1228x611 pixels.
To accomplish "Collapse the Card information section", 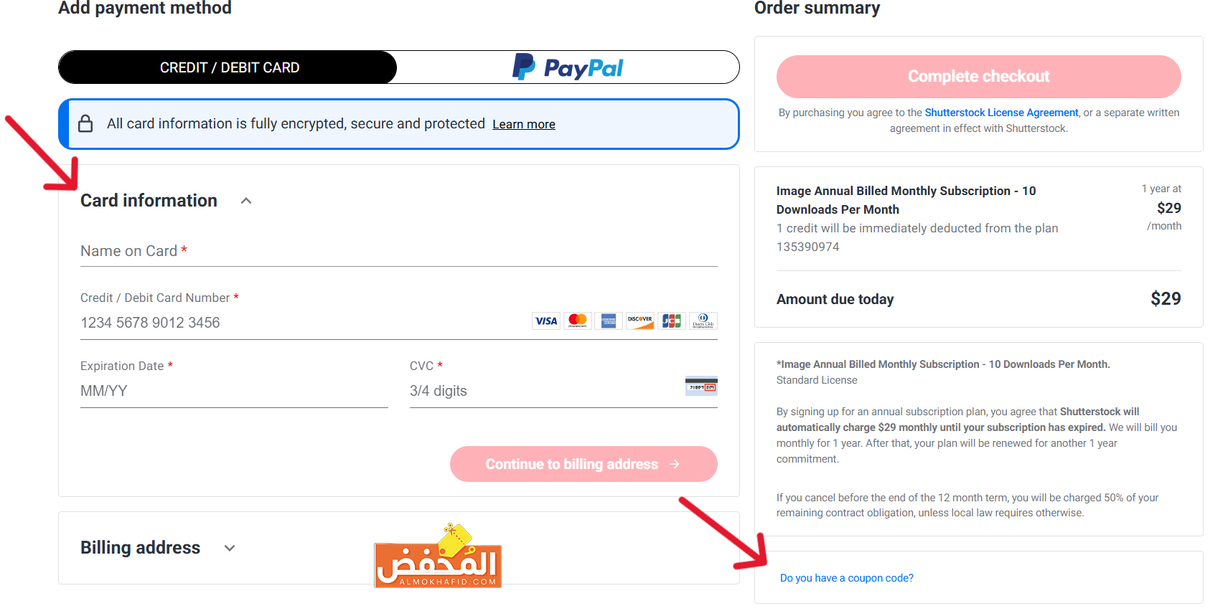I will [x=246, y=201].
